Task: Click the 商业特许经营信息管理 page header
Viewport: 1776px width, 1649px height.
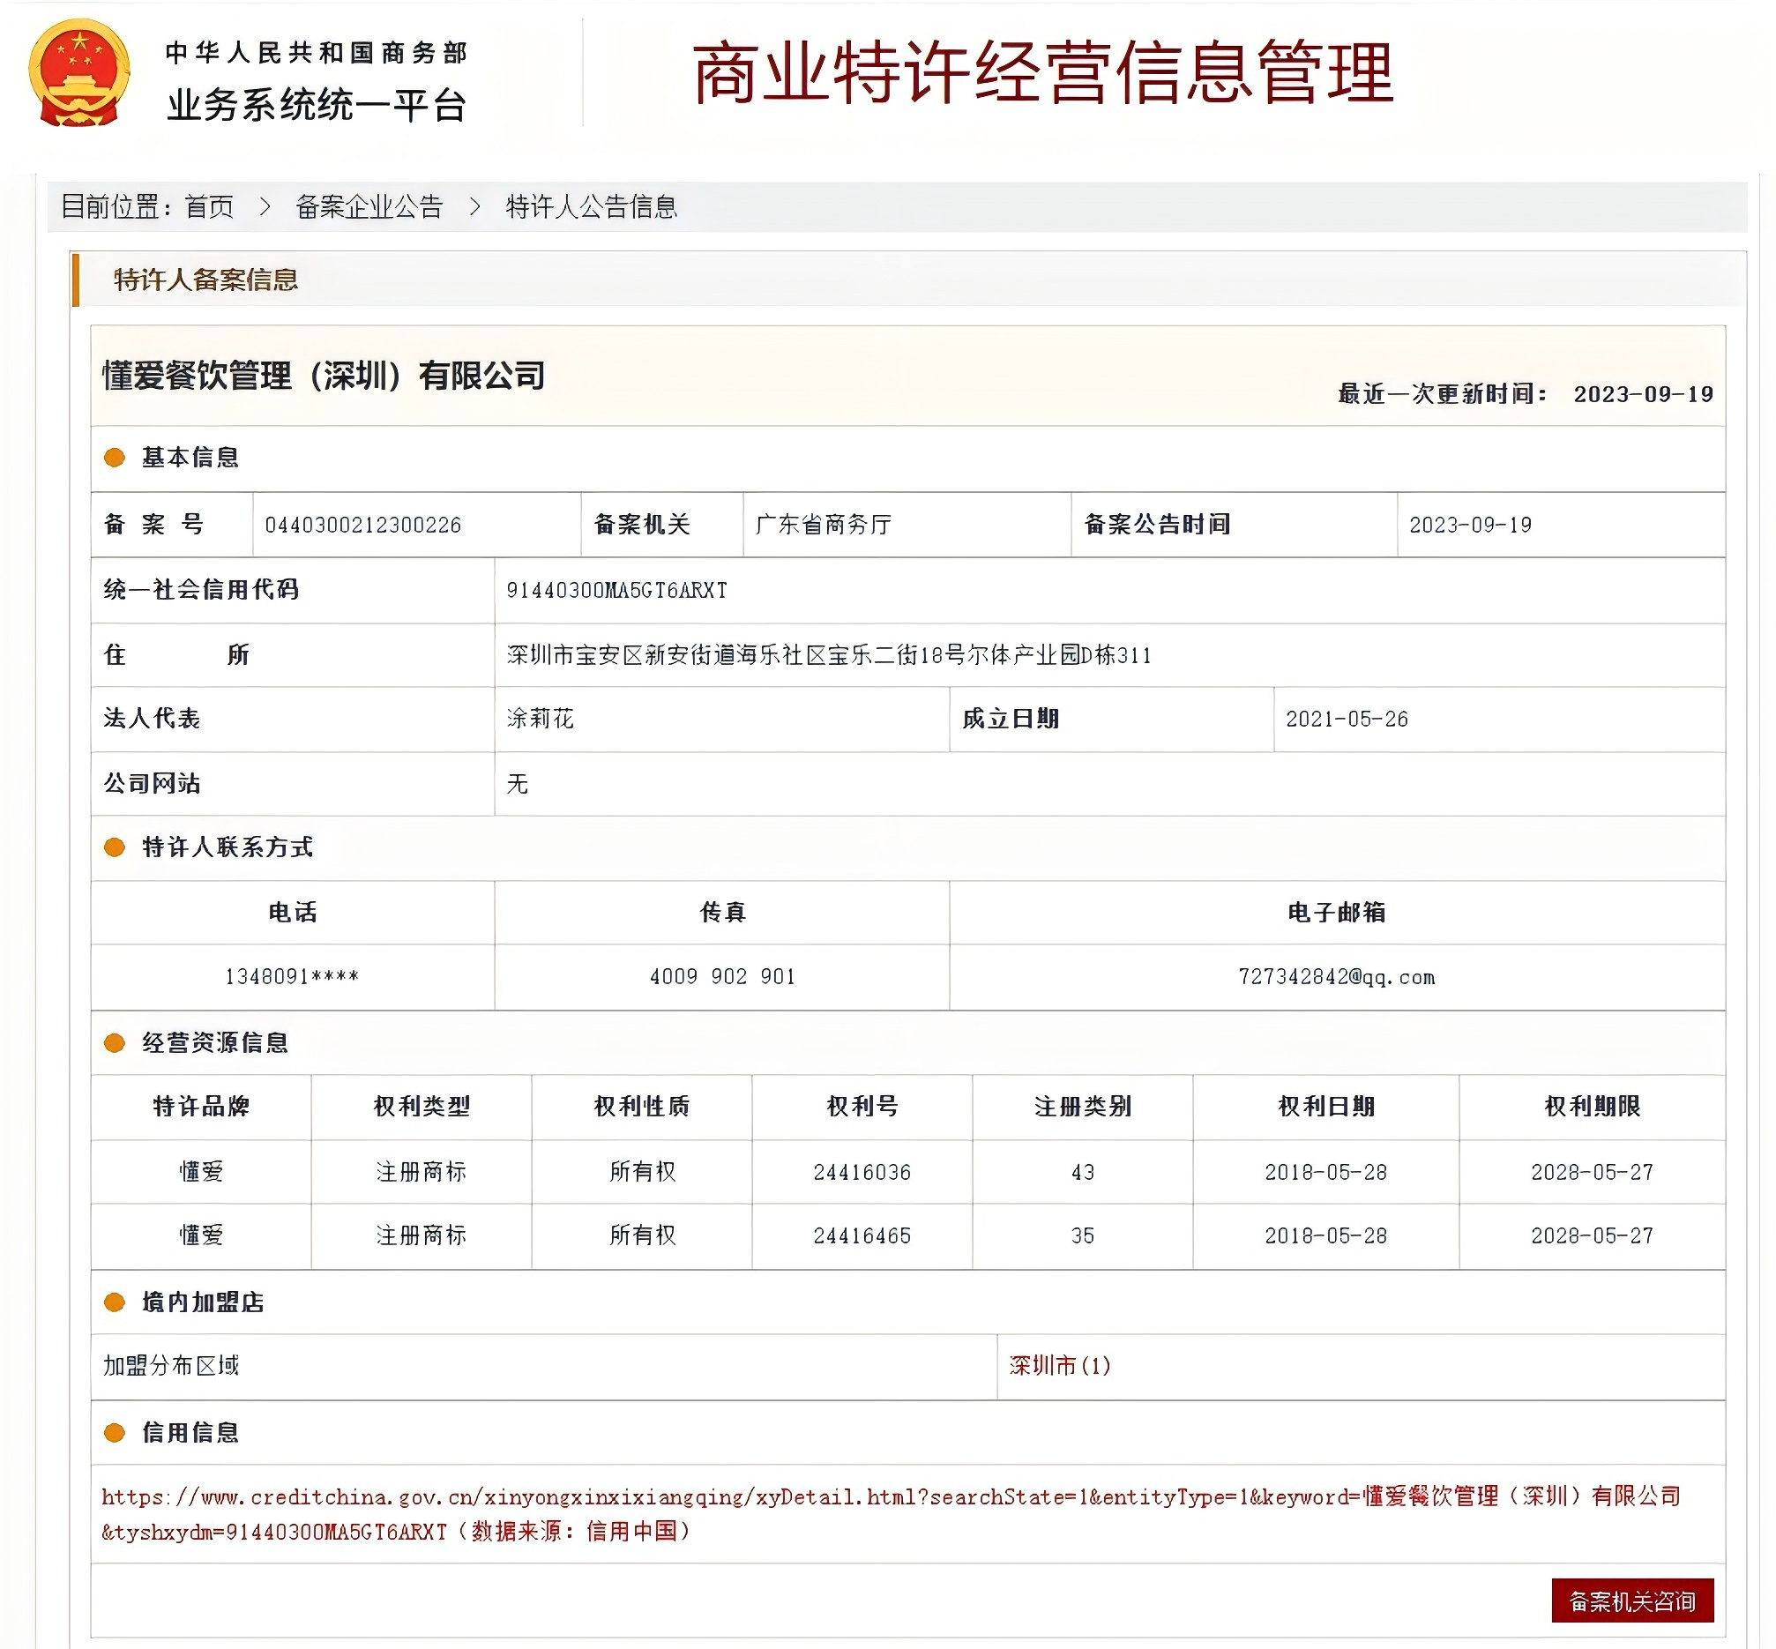Action: click(1044, 76)
